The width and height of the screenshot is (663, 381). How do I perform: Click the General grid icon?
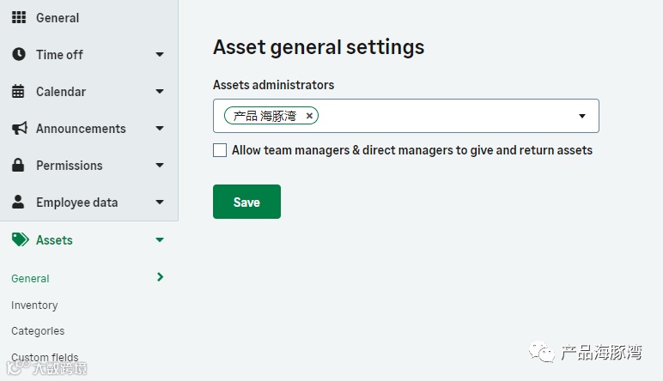[19, 17]
